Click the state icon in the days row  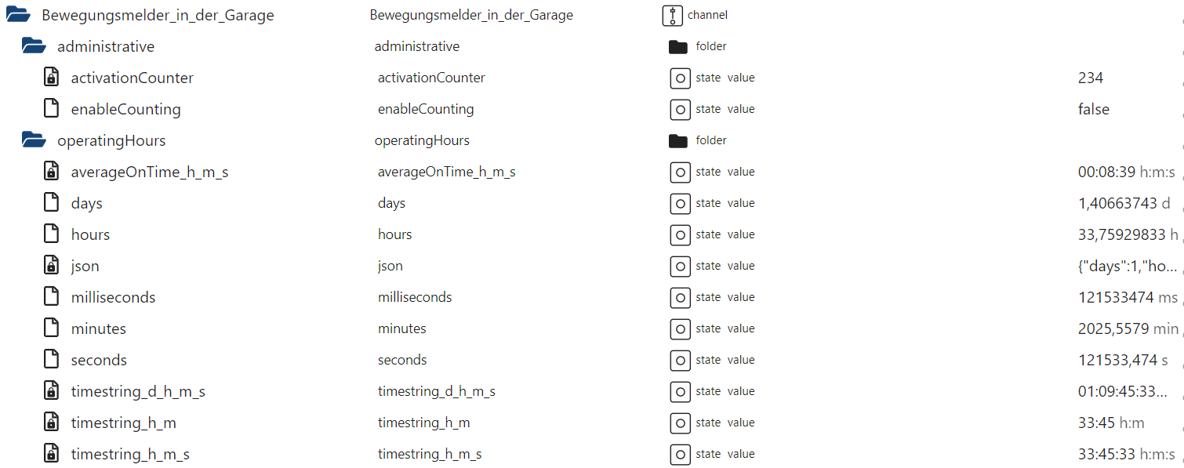tap(680, 203)
